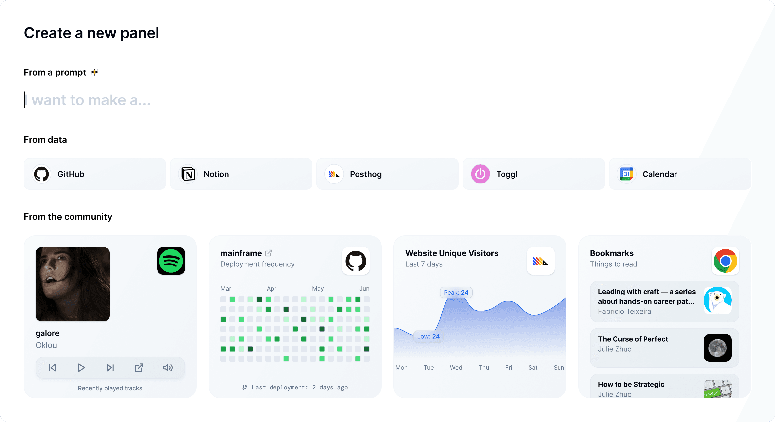The image size is (775, 422).
Task: Click the 'Peak: 24' chart marker
Action: (456, 293)
